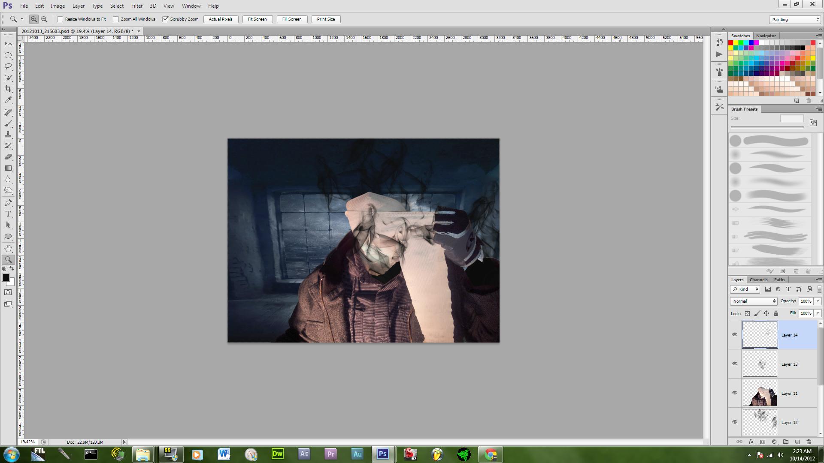Select the Dodge tool
The width and height of the screenshot is (824, 463).
click(8, 190)
